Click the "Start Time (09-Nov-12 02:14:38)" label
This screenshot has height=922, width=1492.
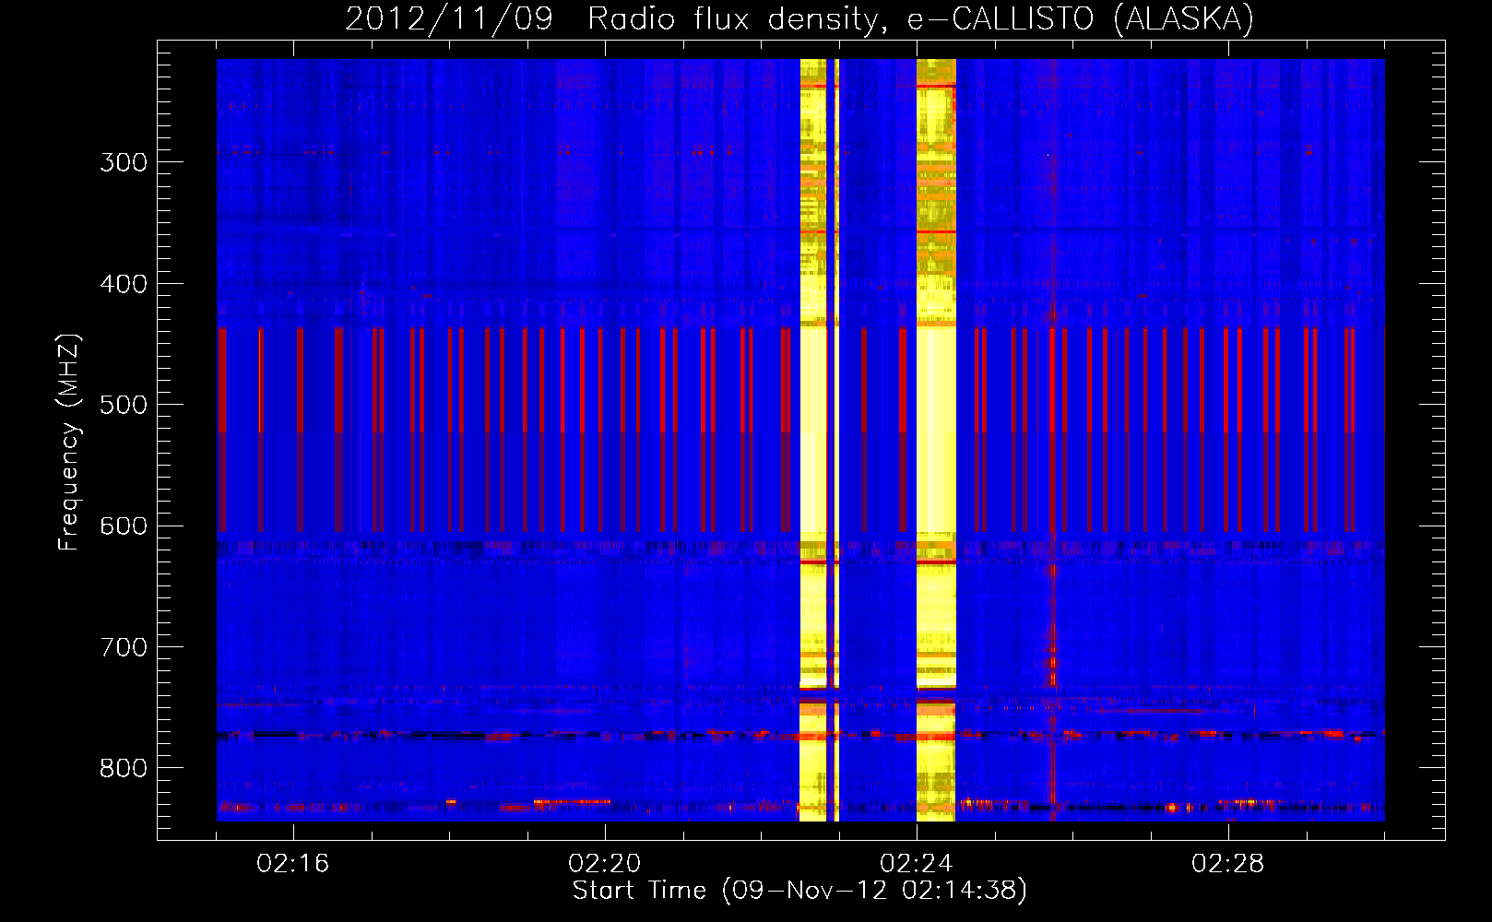[x=799, y=891]
